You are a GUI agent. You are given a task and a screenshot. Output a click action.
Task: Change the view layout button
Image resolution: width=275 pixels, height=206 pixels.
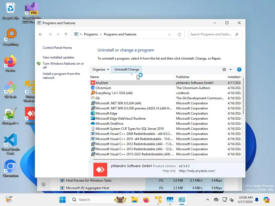click(x=224, y=69)
